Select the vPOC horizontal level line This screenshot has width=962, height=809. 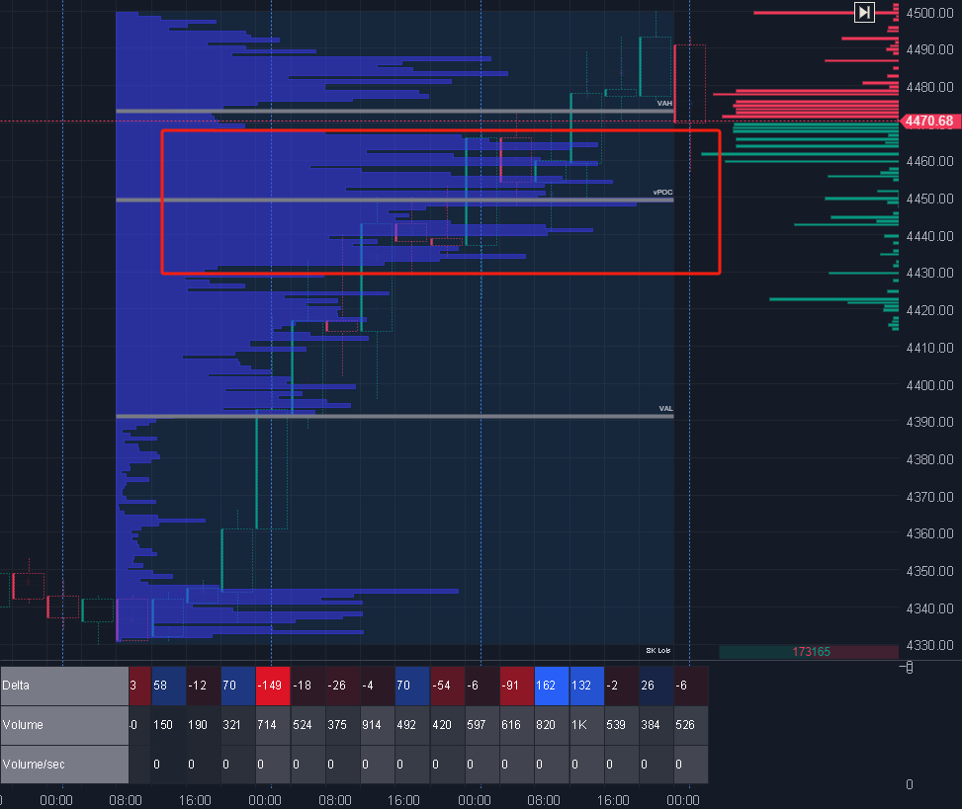pyautogui.click(x=395, y=201)
